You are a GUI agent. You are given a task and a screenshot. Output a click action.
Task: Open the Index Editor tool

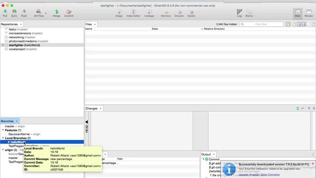point(133,13)
